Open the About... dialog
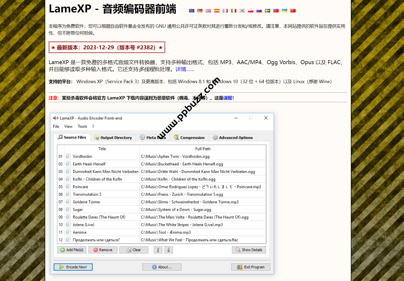Screen dimensions: 404x281 (x=162, y=267)
